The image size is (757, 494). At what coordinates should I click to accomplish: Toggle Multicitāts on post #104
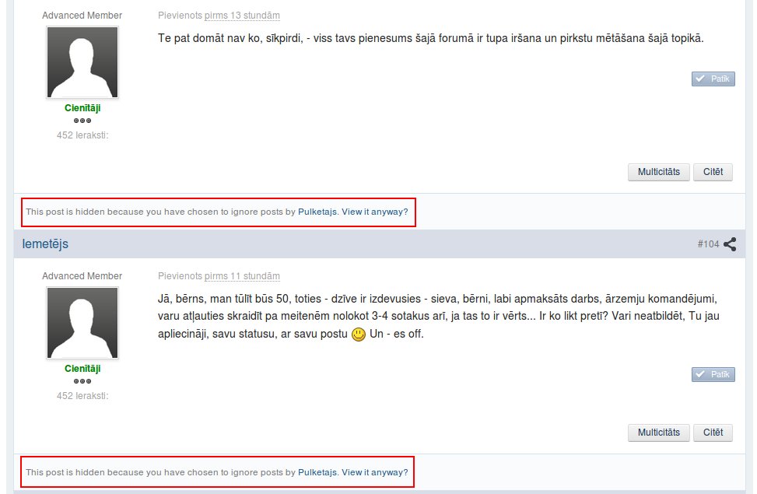click(658, 433)
